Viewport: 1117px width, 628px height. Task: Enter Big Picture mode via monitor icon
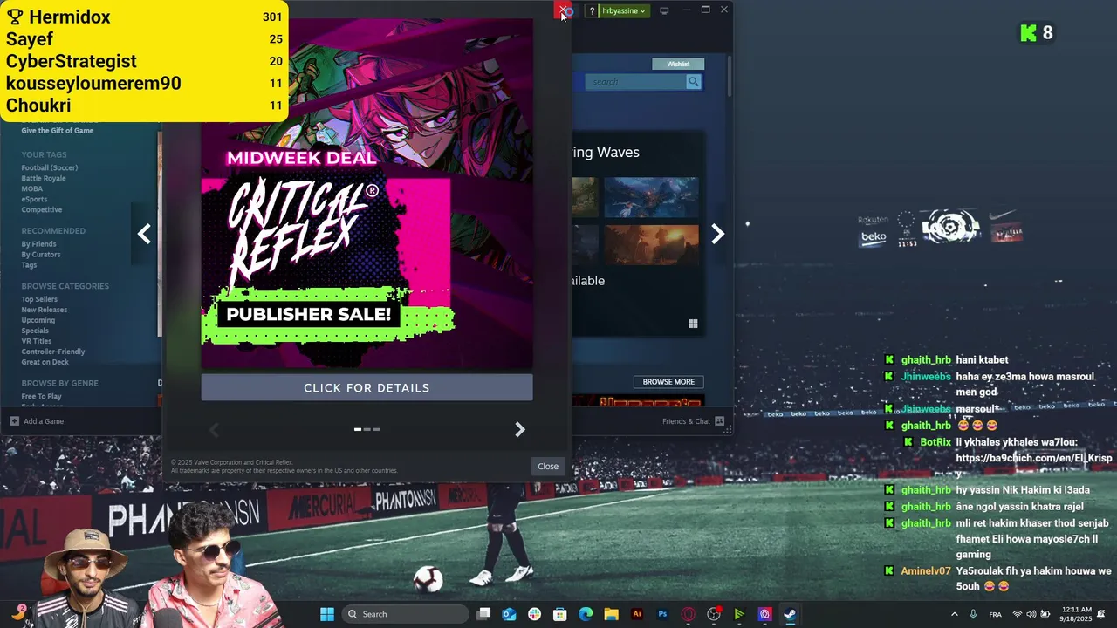click(x=664, y=10)
